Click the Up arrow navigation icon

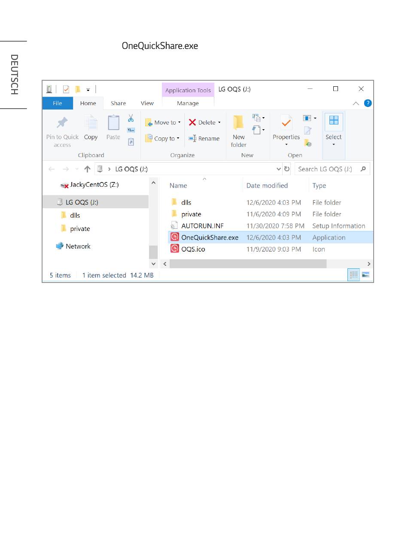[87, 169]
